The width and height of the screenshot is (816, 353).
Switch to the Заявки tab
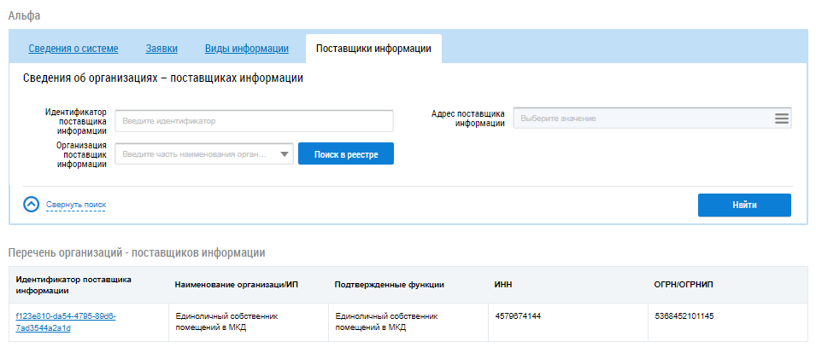[161, 49]
